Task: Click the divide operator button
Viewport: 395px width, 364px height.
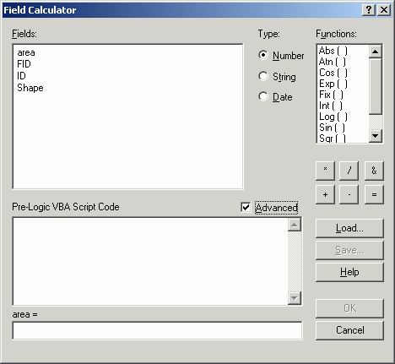Action: point(349,171)
